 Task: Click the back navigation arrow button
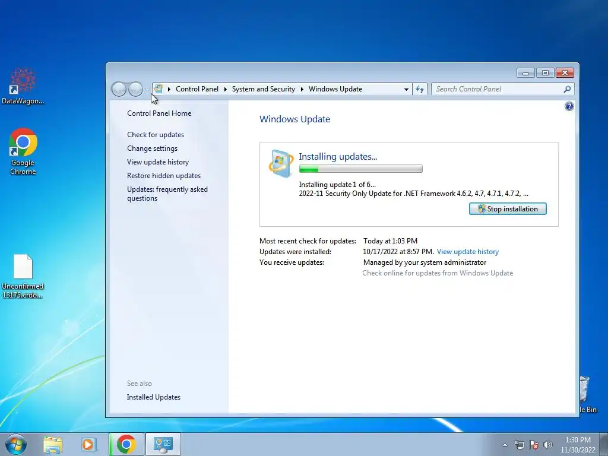tap(119, 89)
